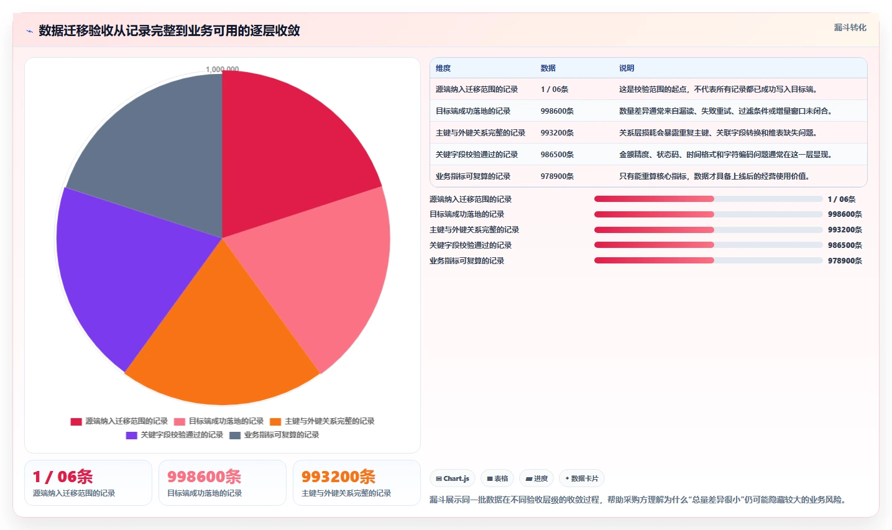
Task: Toggle the red legend swatch 源端纳入迁移范围的记录
Action: pyautogui.click(x=76, y=421)
